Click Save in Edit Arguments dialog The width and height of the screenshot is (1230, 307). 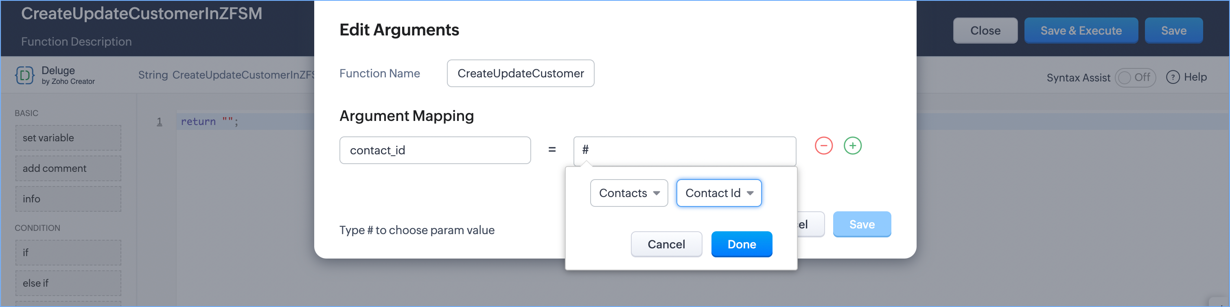click(861, 224)
